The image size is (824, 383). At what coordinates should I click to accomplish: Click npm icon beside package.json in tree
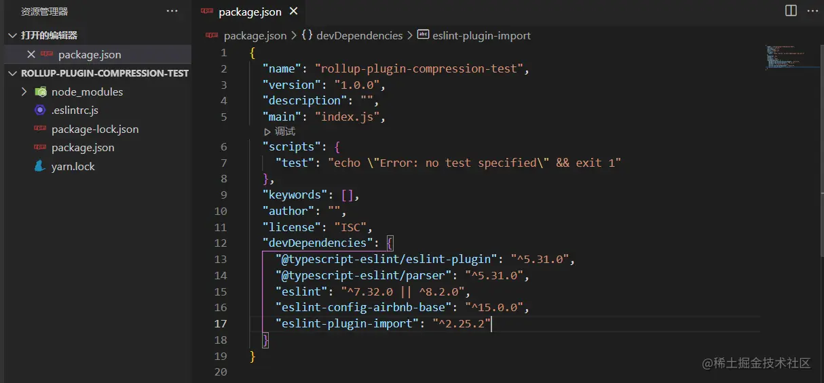(40, 147)
